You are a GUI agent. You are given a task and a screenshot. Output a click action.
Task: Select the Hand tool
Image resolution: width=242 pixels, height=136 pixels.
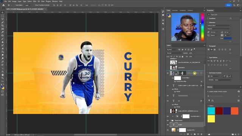tap(3, 75)
